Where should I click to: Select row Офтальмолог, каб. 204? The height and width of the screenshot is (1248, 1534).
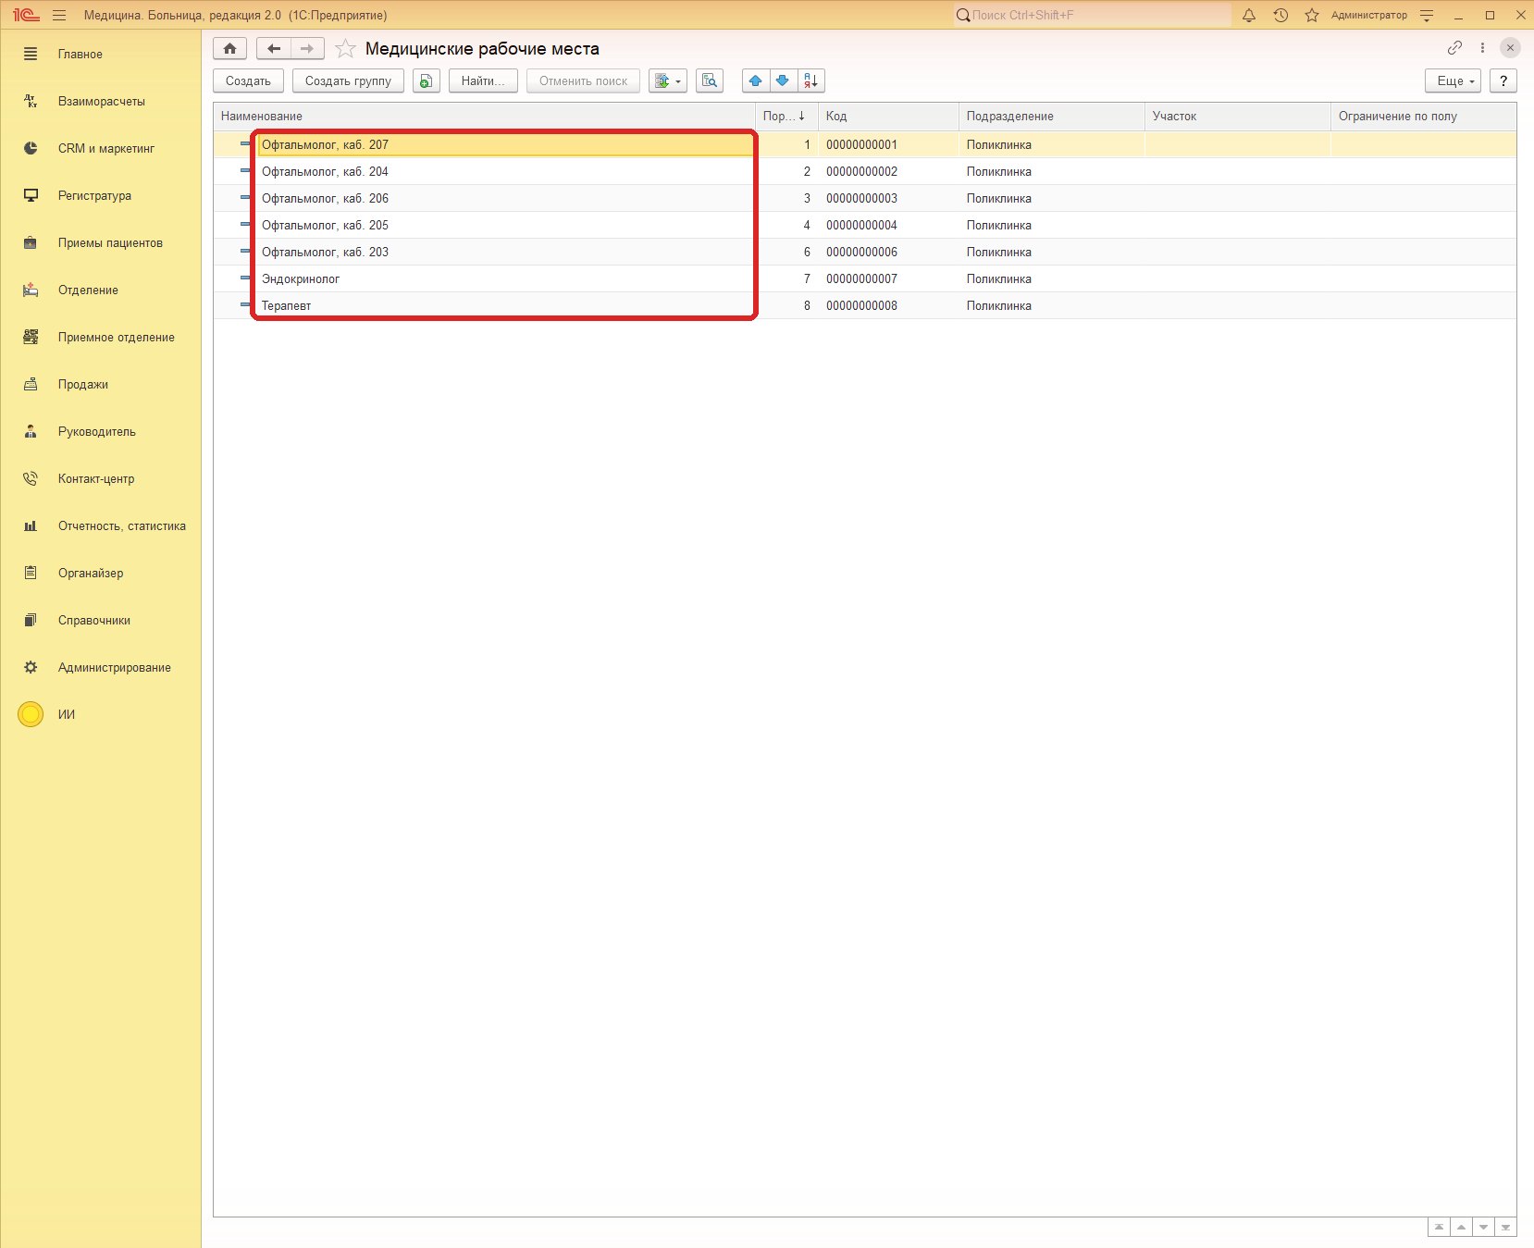pyautogui.click(x=864, y=171)
